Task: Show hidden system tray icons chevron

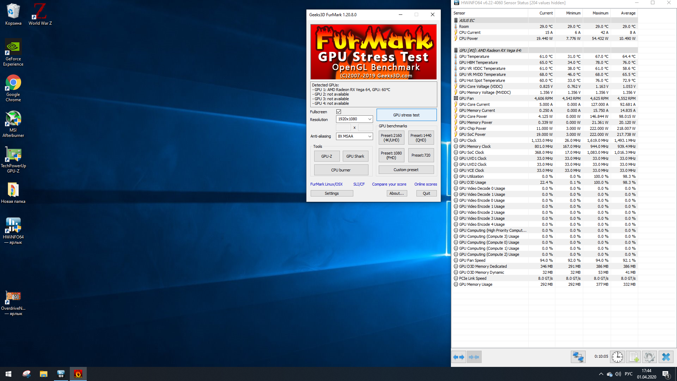Action: coord(601,374)
